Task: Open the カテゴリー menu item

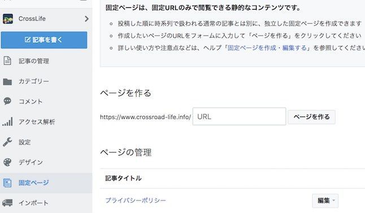Action: pos(34,81)
